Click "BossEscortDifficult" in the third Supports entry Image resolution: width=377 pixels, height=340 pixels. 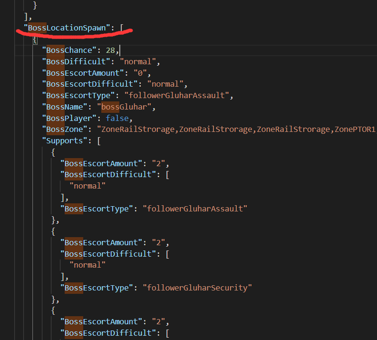coord(108,333)
